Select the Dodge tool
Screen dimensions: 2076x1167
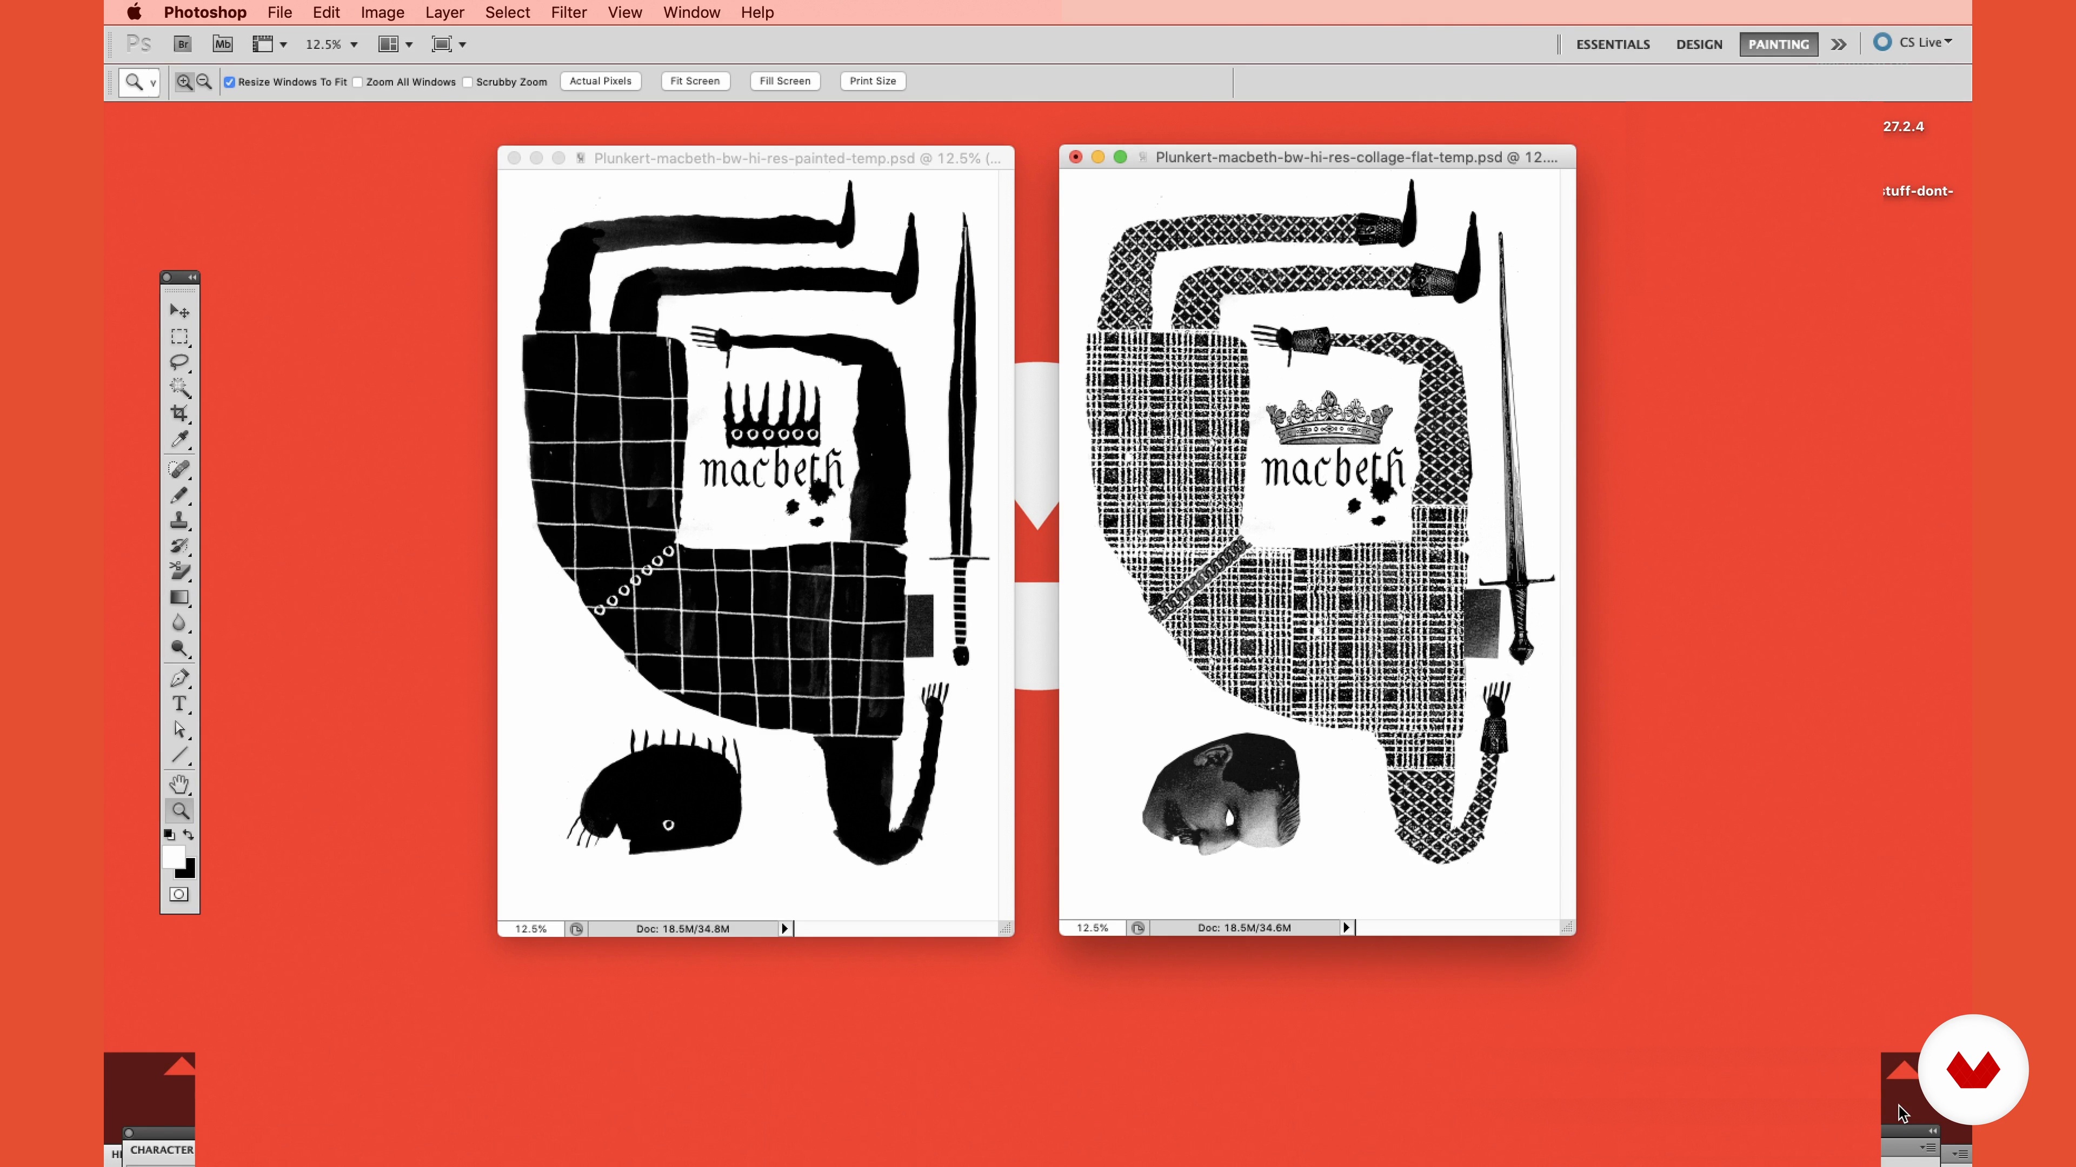179,649
